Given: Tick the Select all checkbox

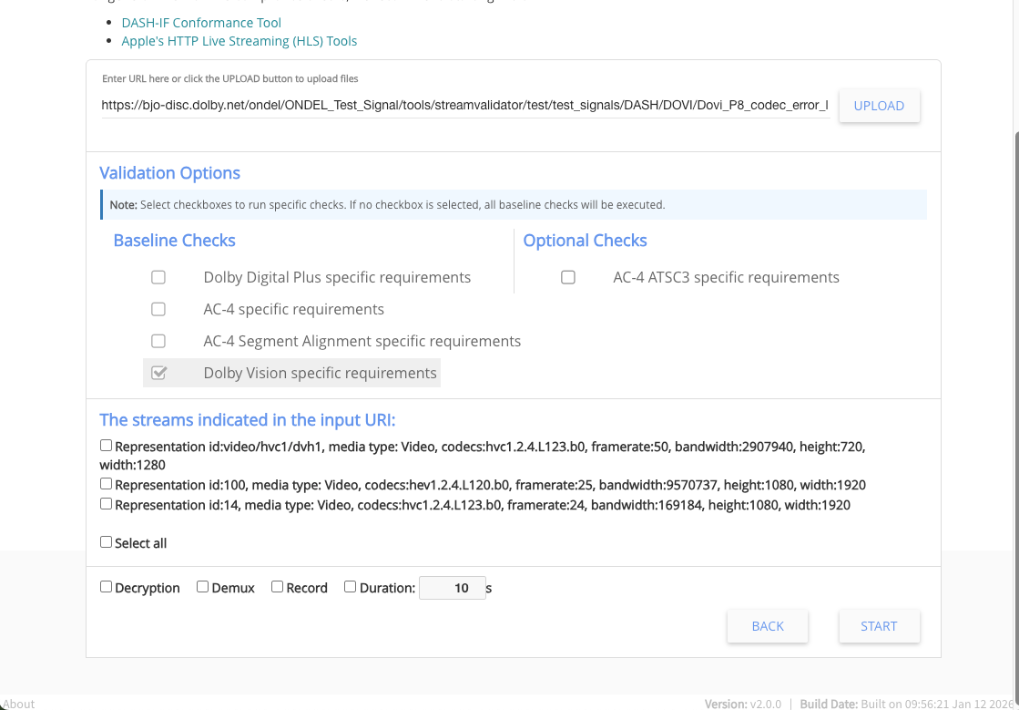Looking at the screenshot, I should pos(107,542).
